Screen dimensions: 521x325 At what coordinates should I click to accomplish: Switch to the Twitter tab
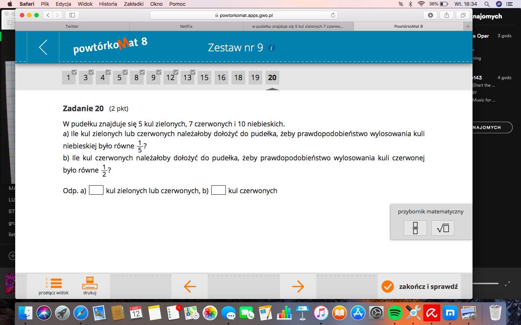click(72, 26)
